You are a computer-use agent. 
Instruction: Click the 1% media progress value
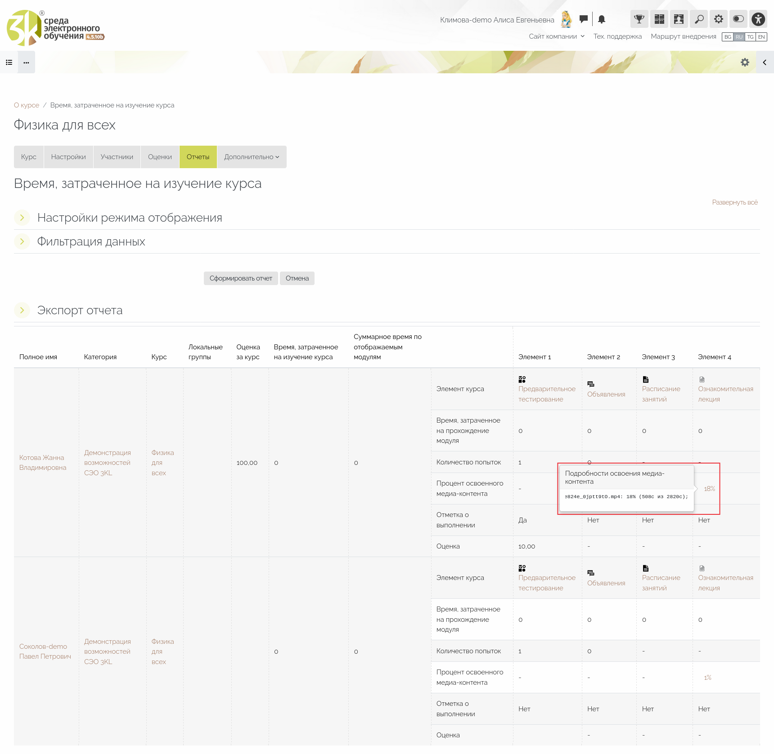[x=707, y=678]
